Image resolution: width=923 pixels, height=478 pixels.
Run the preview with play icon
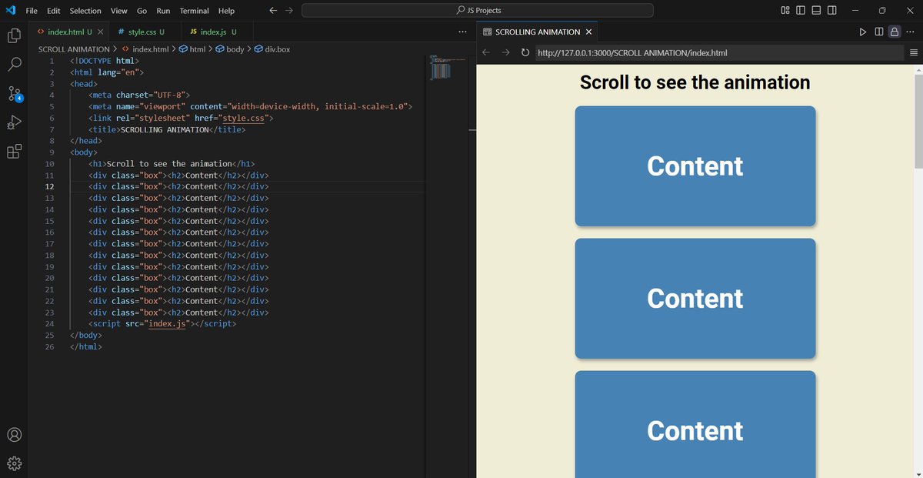(863, 32)
